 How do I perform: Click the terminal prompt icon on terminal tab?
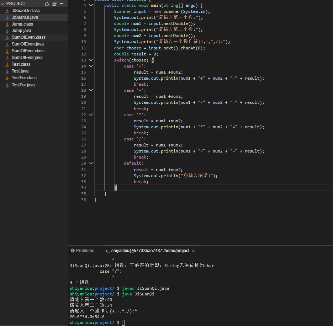point(108,251)
